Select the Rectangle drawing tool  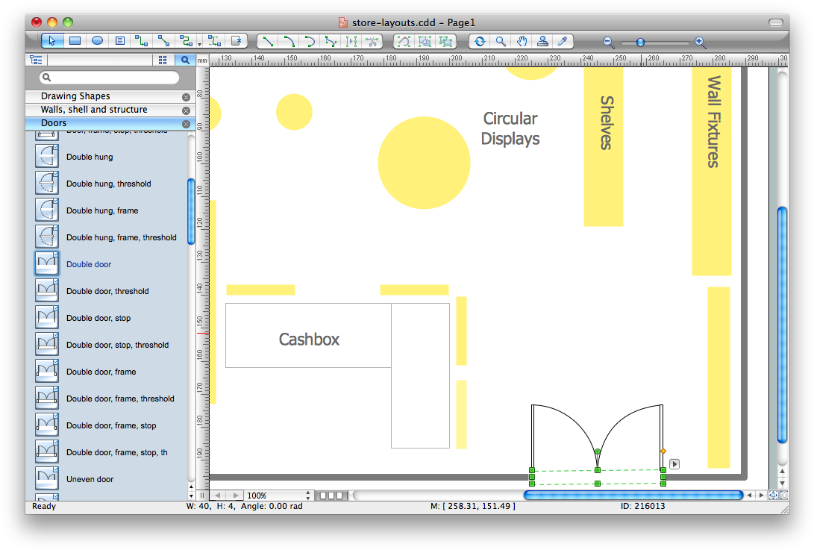coord(75,41)
